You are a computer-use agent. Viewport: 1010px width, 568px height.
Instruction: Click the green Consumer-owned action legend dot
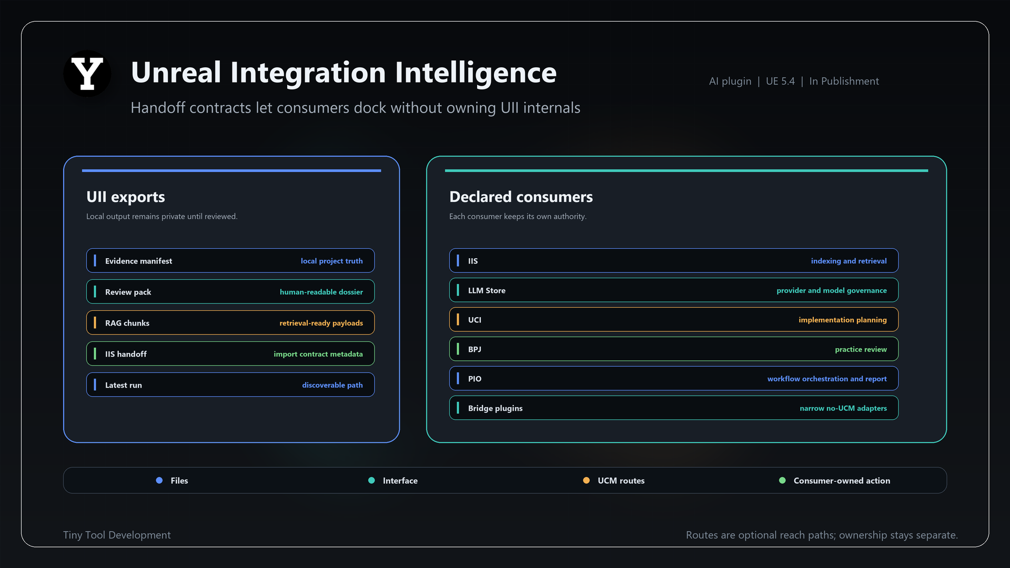pyautogui.click(x=782, y=480)
